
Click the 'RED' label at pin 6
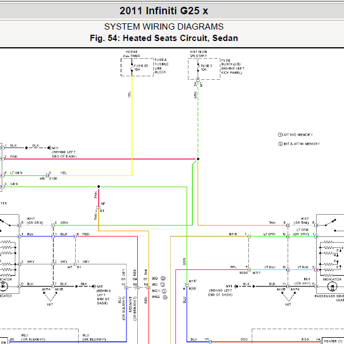(x=86, y=234)
